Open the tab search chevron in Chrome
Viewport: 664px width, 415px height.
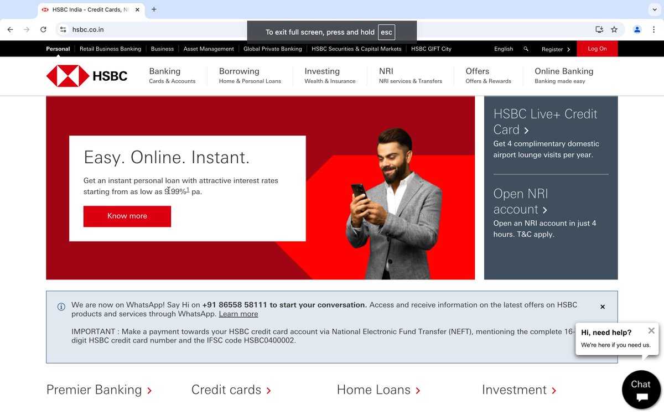pyautogui.click(x=655, y=9)
